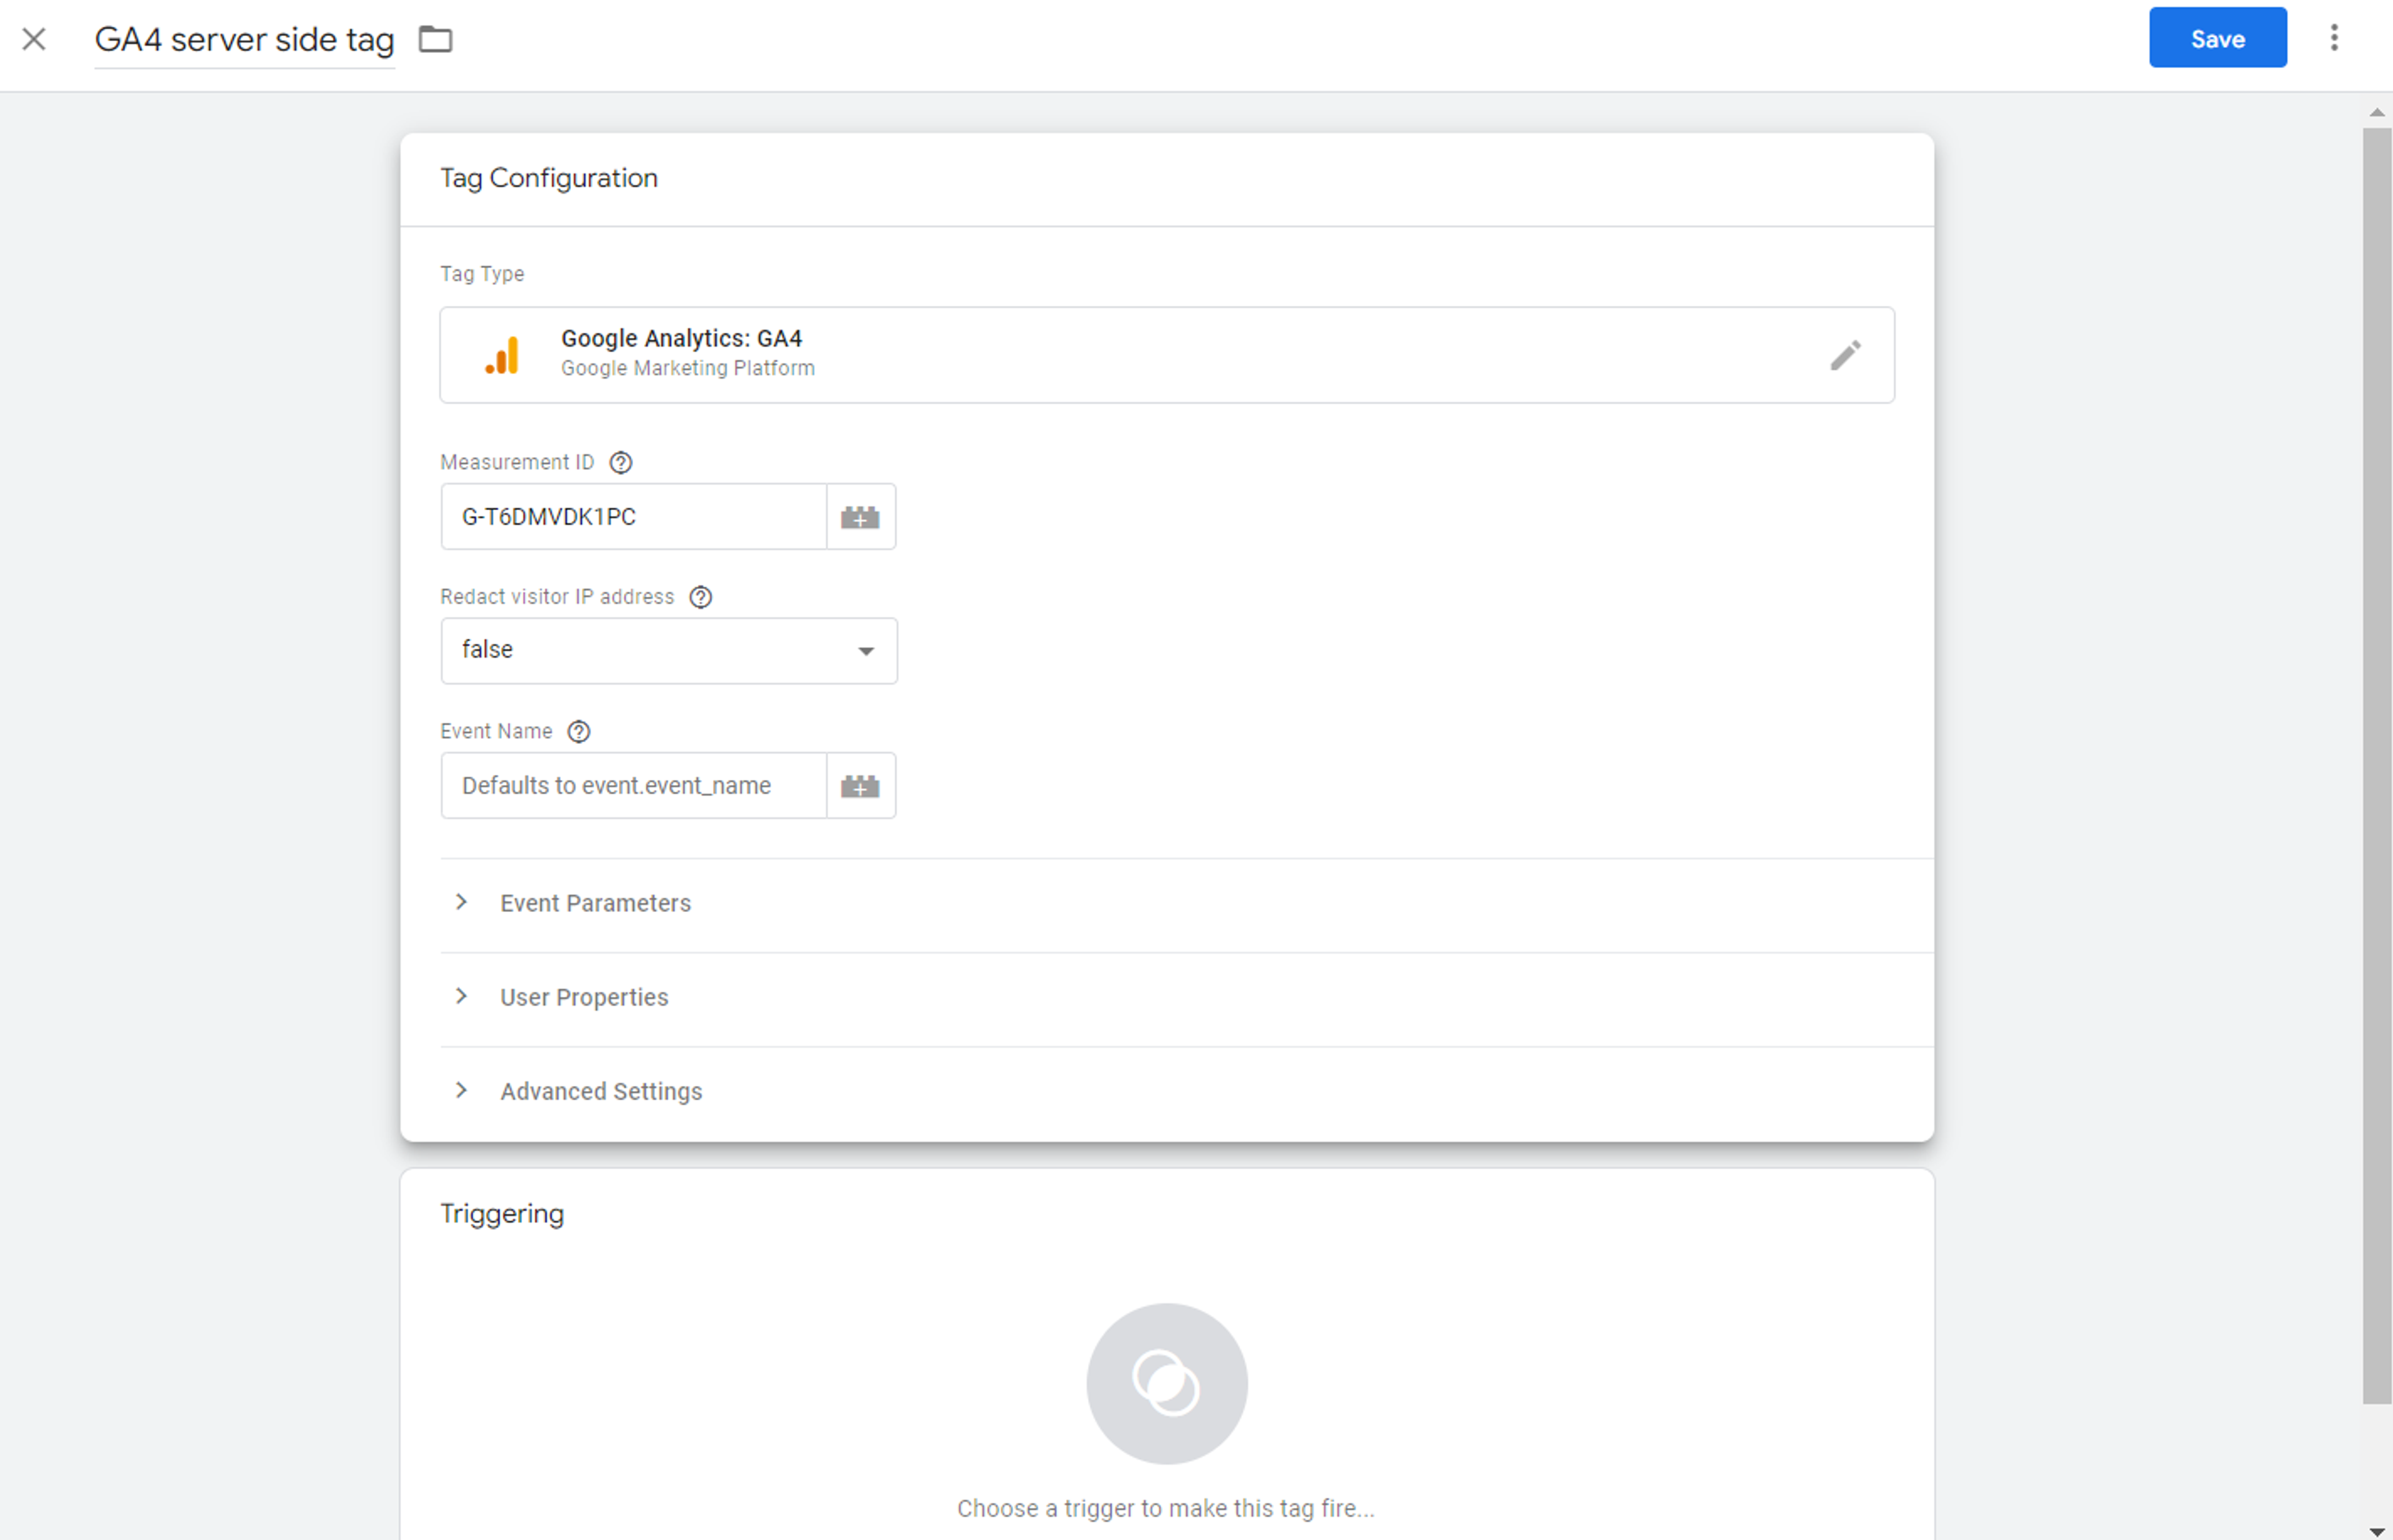Focus the Event Name input field
The height and width of the screenshot is (1540, 2393).
(634, 786)
